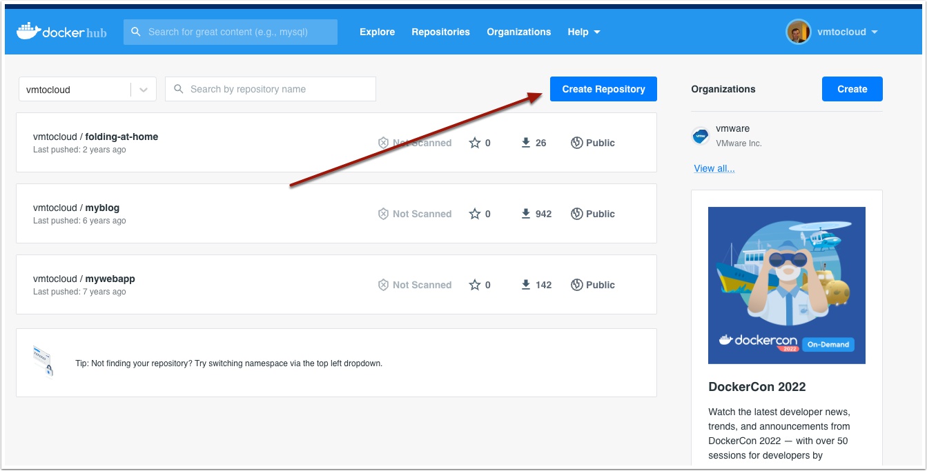Open the Repositories nav item
The image size is (927, 471).
click(440, 32)
